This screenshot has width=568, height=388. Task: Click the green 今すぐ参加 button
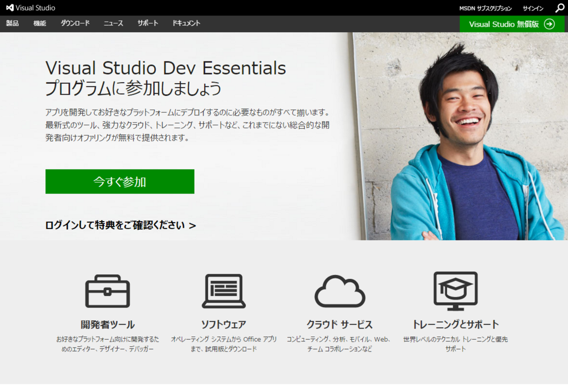120,181
